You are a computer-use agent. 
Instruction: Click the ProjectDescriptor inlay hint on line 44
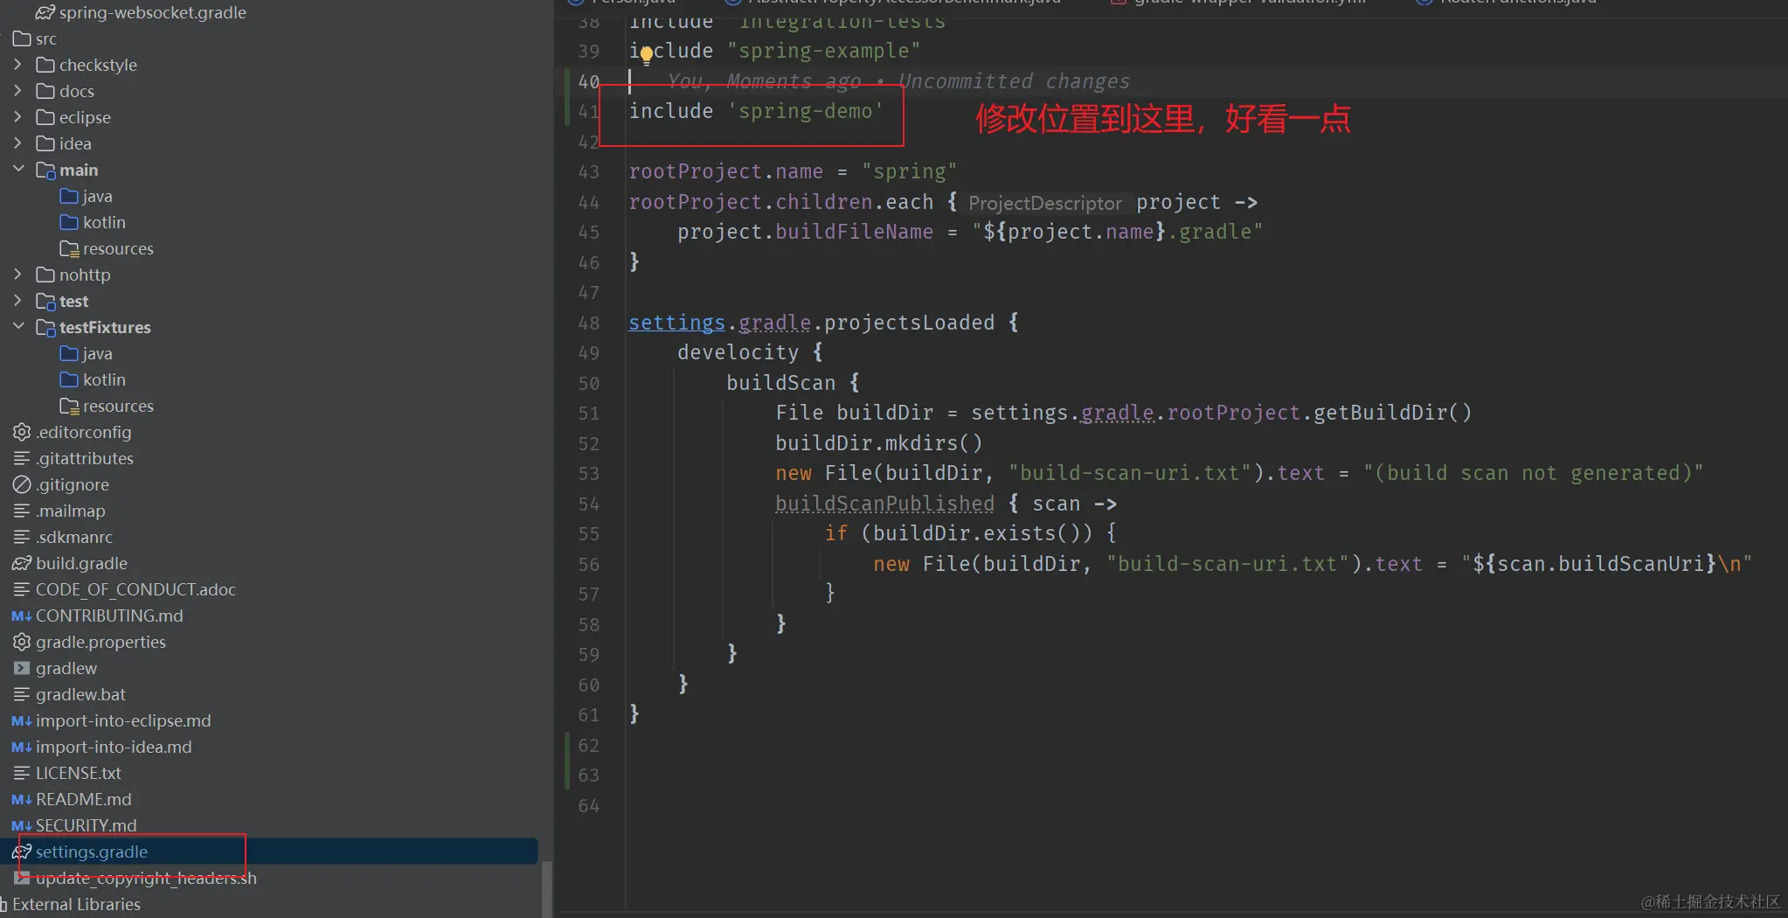(x=1045, y=203)
